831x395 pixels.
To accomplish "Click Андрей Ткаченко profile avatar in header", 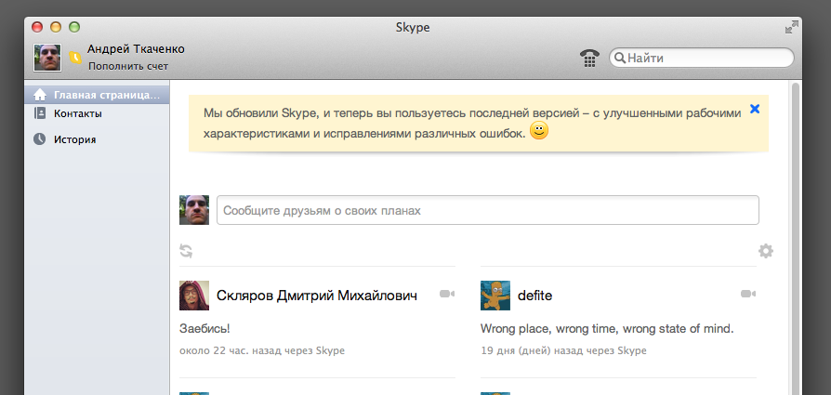I will pos(47,58).
